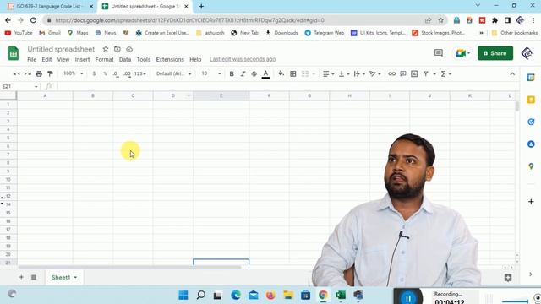Toggle strikethrough formatting
Viewport: 541px width, 304px height.
click(254, 73)
